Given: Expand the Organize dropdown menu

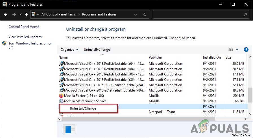Looking at the screenshot, I should pyautogui.click(x=69, y=50).
